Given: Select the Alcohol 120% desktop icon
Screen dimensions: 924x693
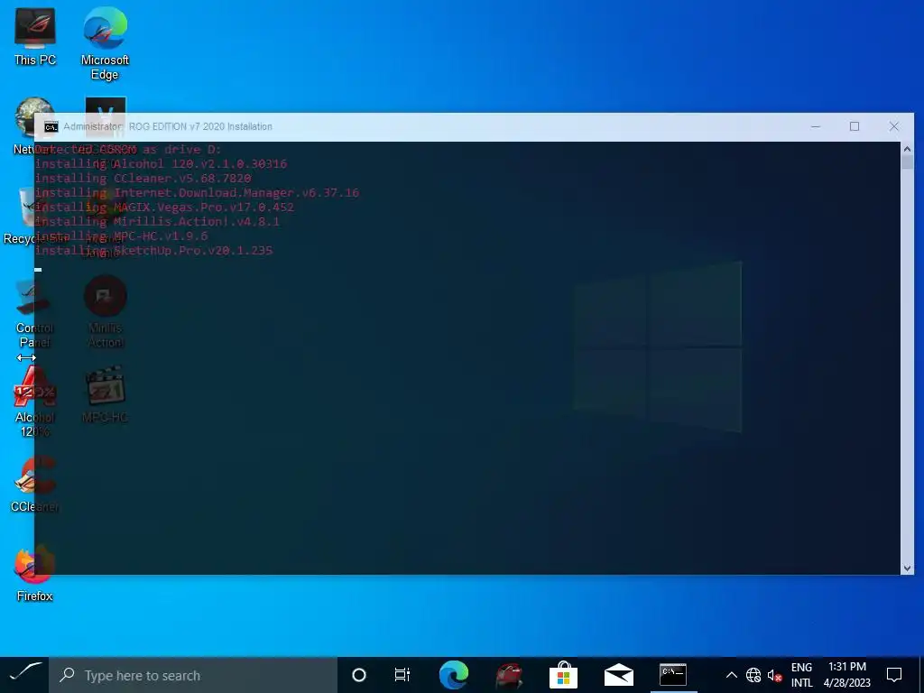Looking at the screenshot, I should [35, 402].
